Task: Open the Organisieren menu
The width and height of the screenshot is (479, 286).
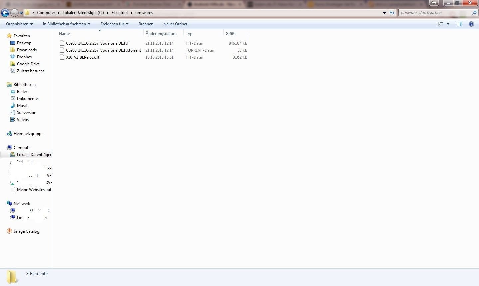Action: 19,24
